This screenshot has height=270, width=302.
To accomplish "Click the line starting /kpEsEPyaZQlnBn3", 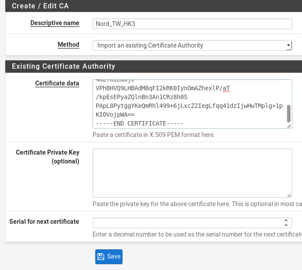I will [142, 97].
